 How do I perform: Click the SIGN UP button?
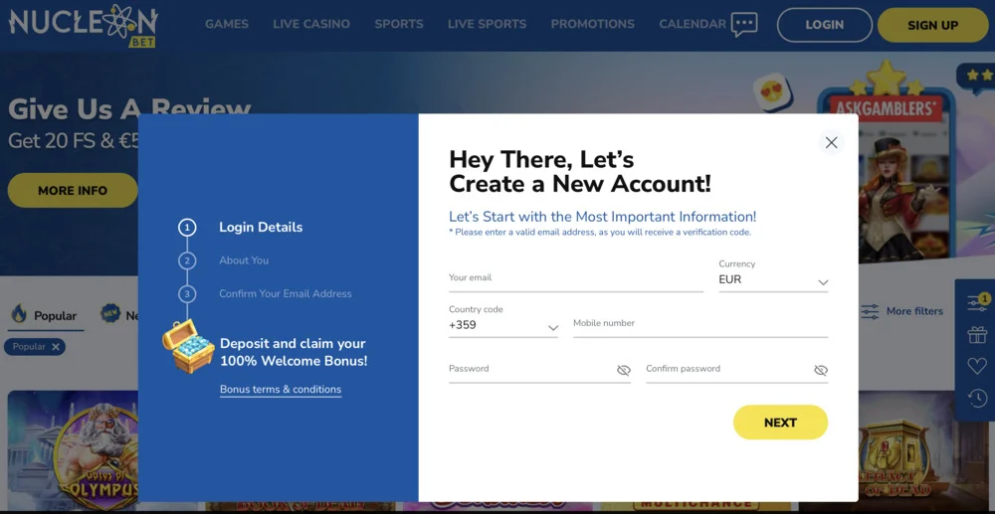[x=933, y=25]
